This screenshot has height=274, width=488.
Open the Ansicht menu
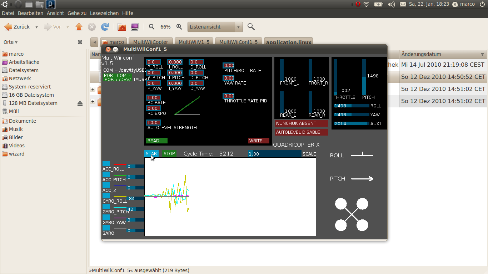[55, 13]
